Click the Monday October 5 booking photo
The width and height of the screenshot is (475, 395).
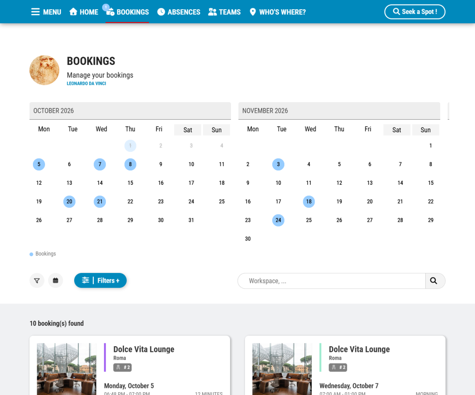click(67, 369)
